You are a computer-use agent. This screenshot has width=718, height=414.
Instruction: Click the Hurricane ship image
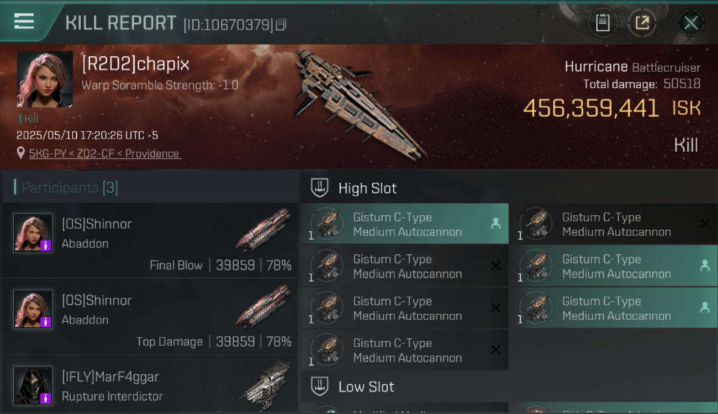point(359,102)
